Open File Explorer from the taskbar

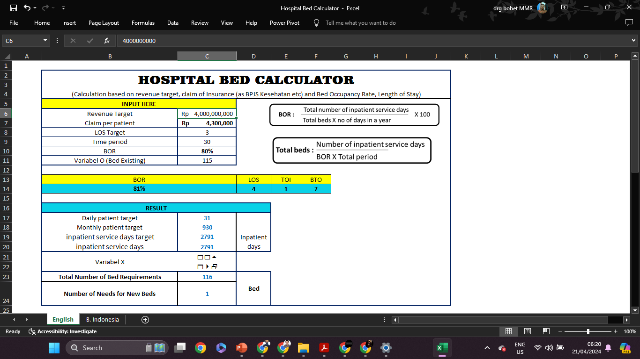click(304, 348)
